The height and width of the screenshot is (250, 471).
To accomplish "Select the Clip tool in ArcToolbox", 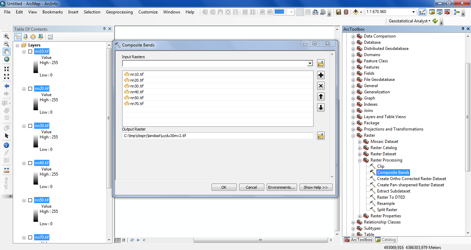I will (381, 166).
